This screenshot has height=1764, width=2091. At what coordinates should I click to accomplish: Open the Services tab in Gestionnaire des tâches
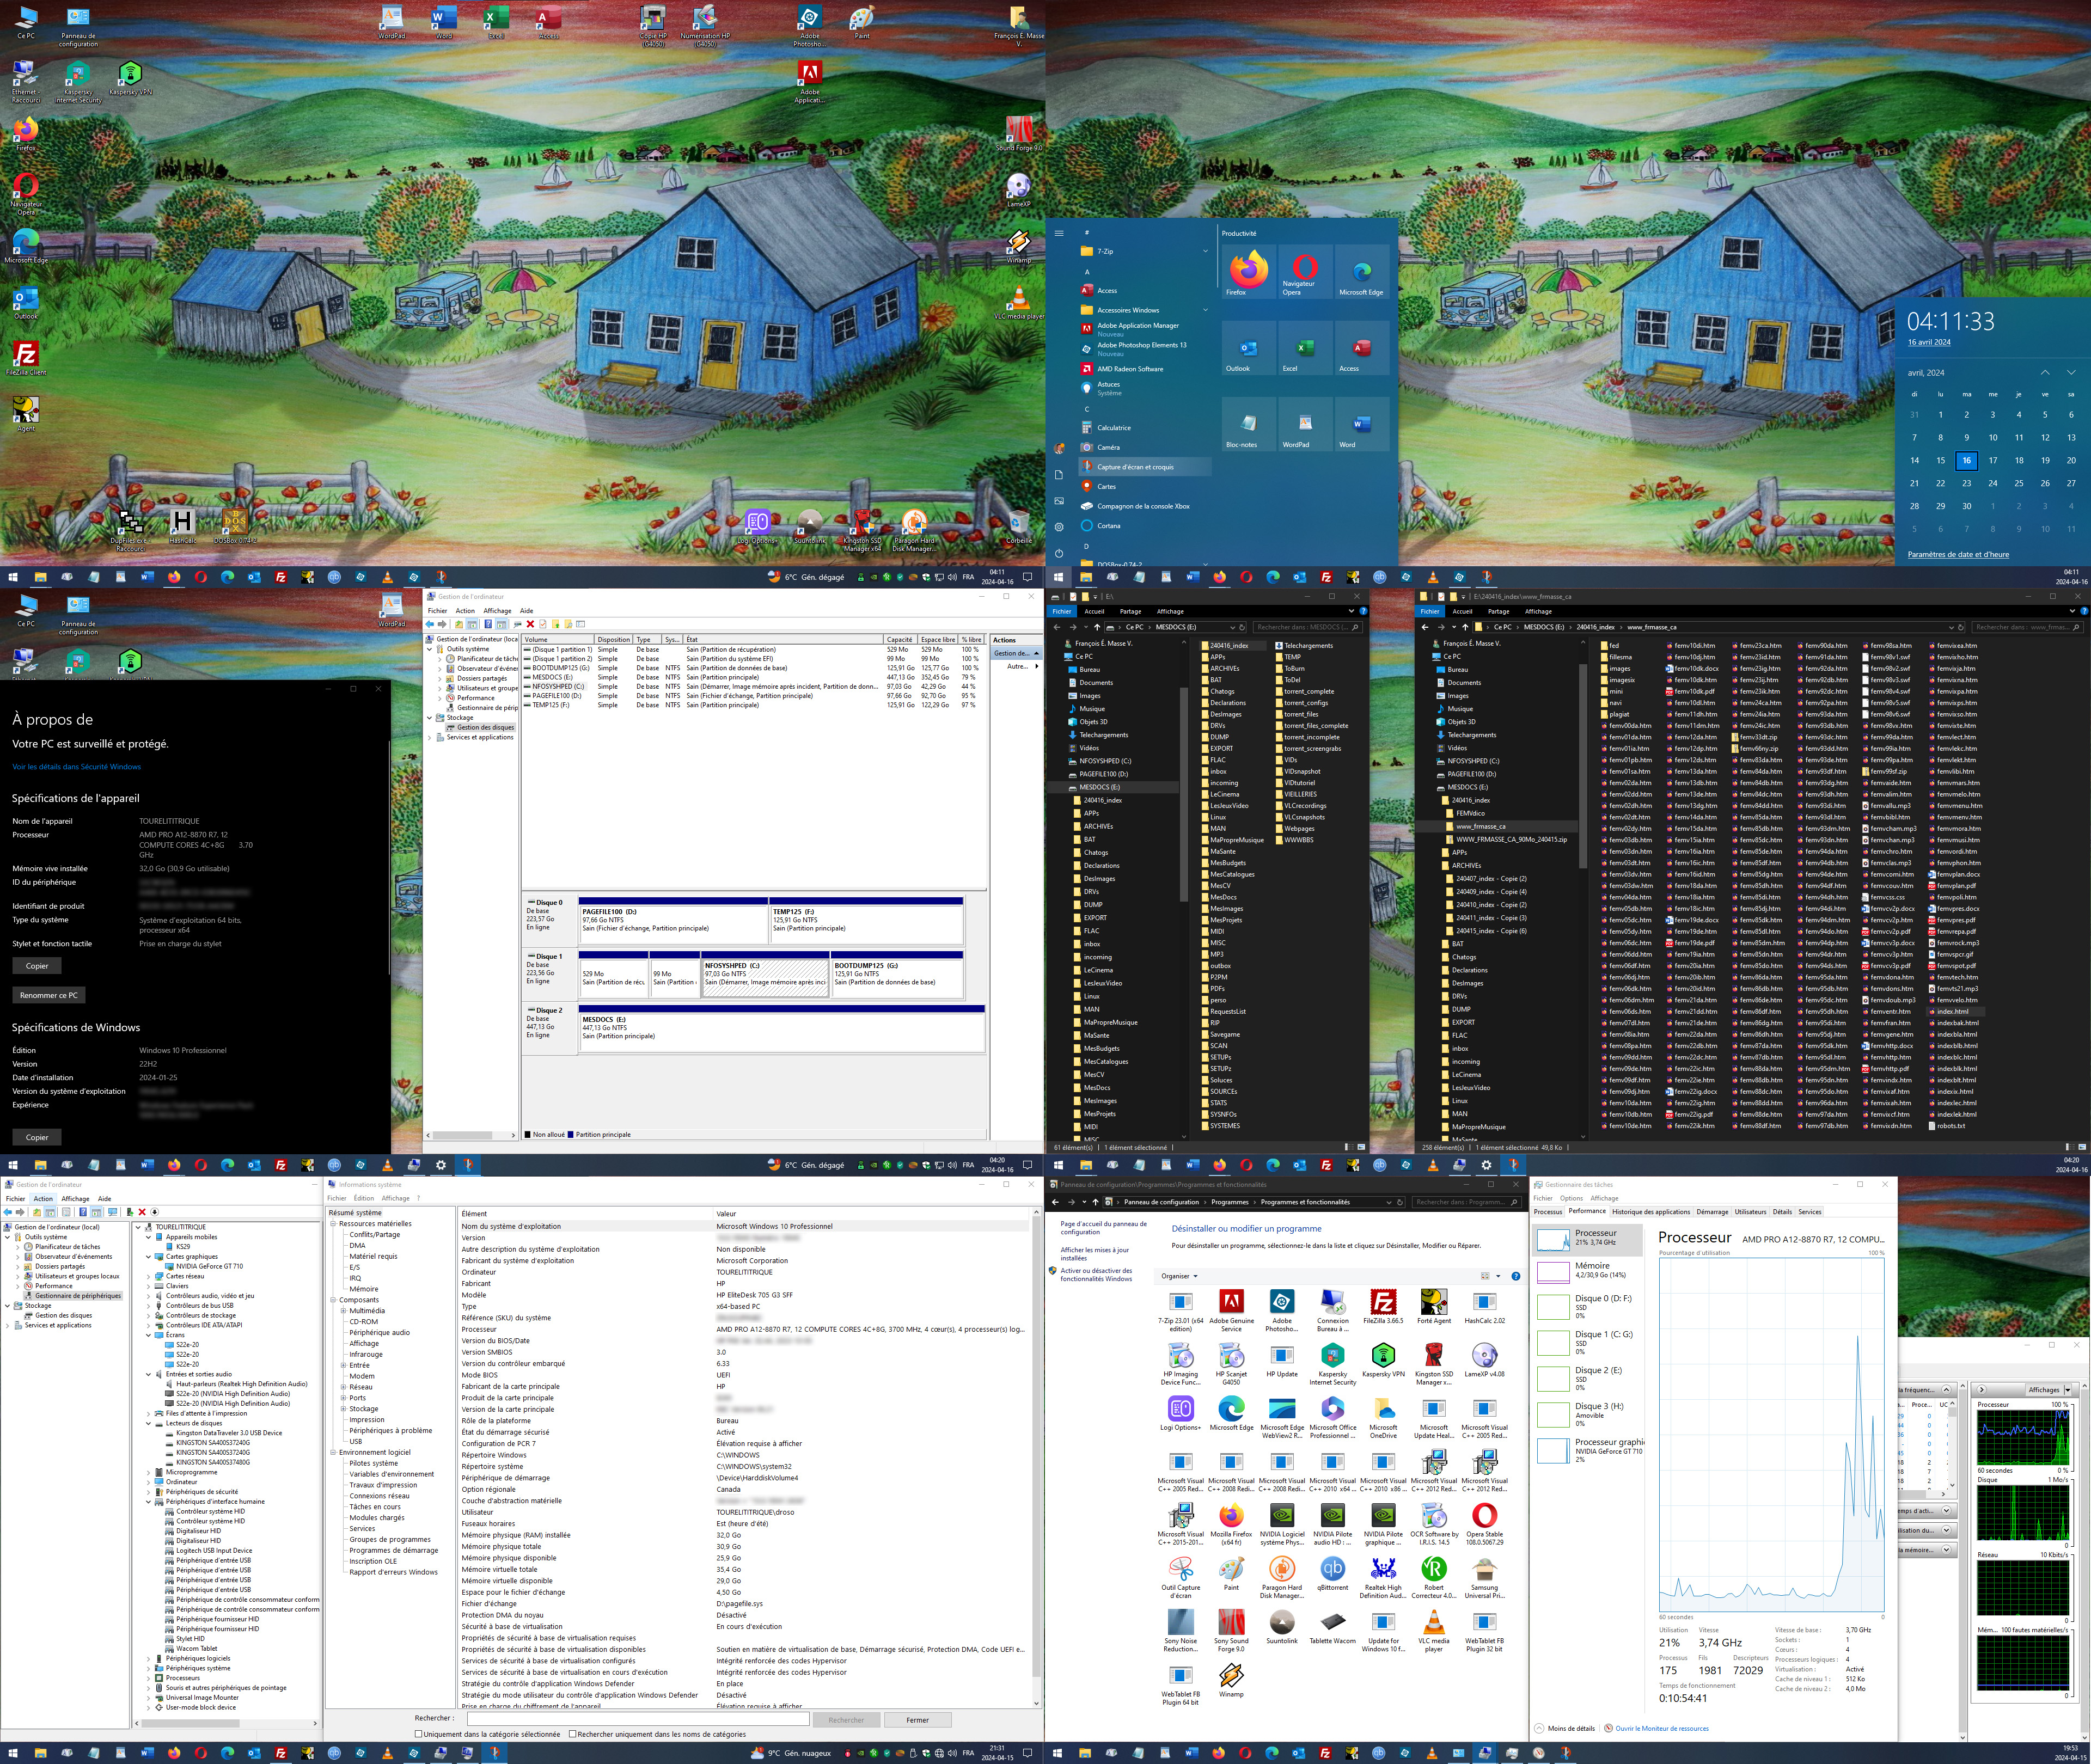(1810, 1212)
